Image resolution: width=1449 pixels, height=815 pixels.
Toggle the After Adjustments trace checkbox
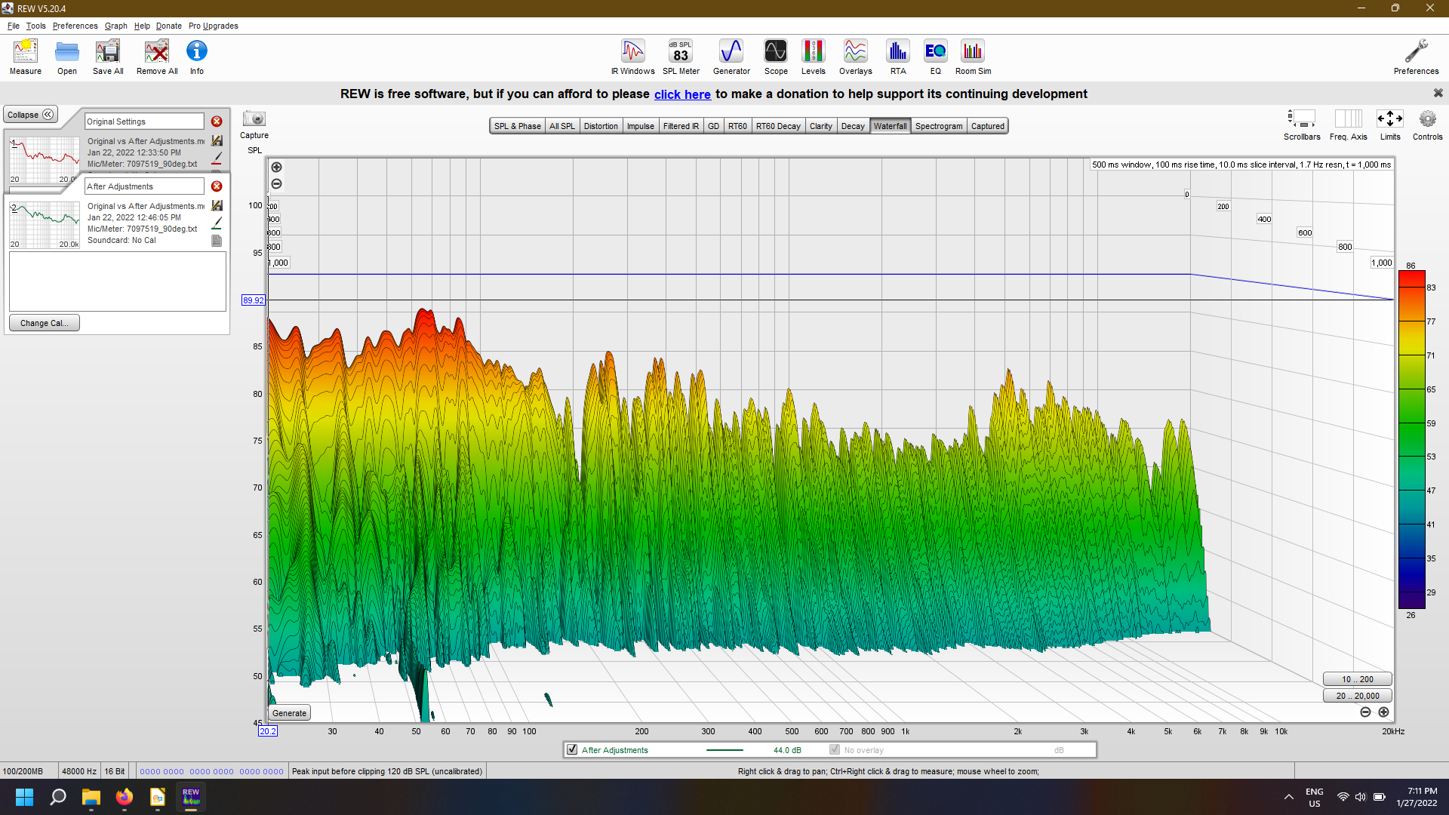point(572,750)
